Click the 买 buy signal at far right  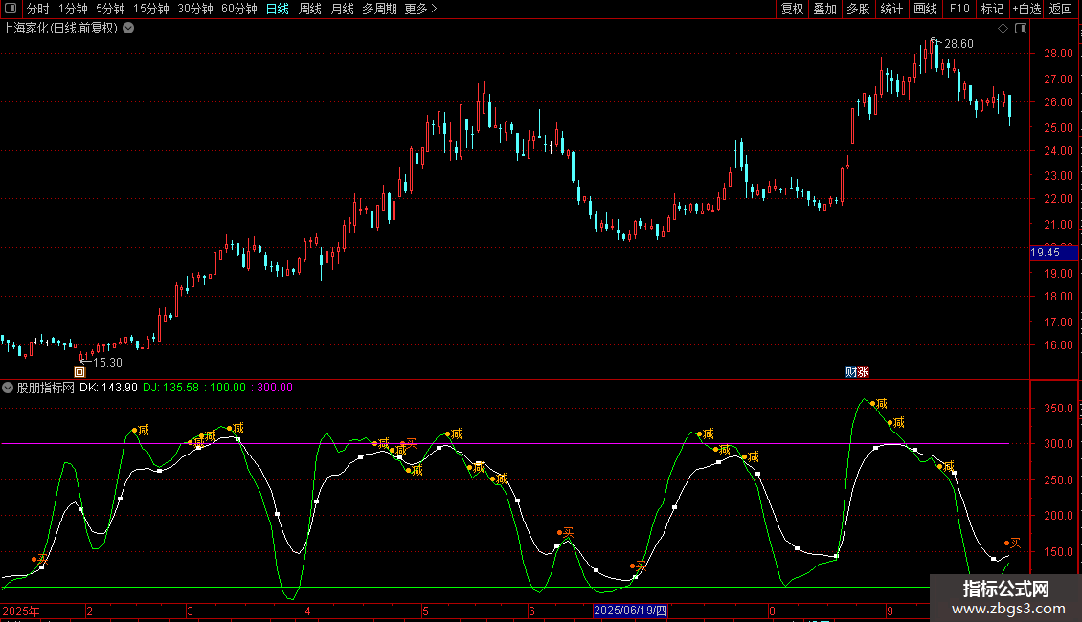(x=1014, y=543)
